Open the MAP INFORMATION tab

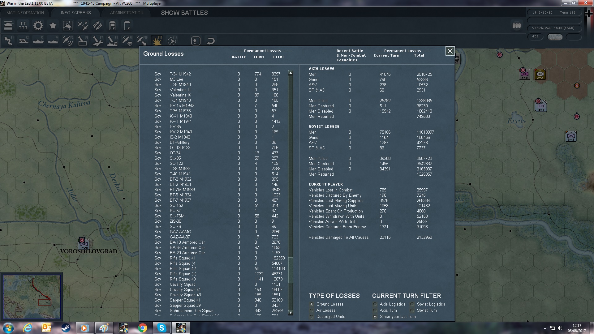[x=25, y=13]
